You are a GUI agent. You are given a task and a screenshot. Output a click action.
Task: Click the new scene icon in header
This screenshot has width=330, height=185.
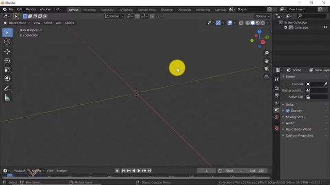tap(270, 9)
